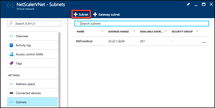Click the Address space icon
Viewport: 215px width, 108px height.
tap(11, 84)
